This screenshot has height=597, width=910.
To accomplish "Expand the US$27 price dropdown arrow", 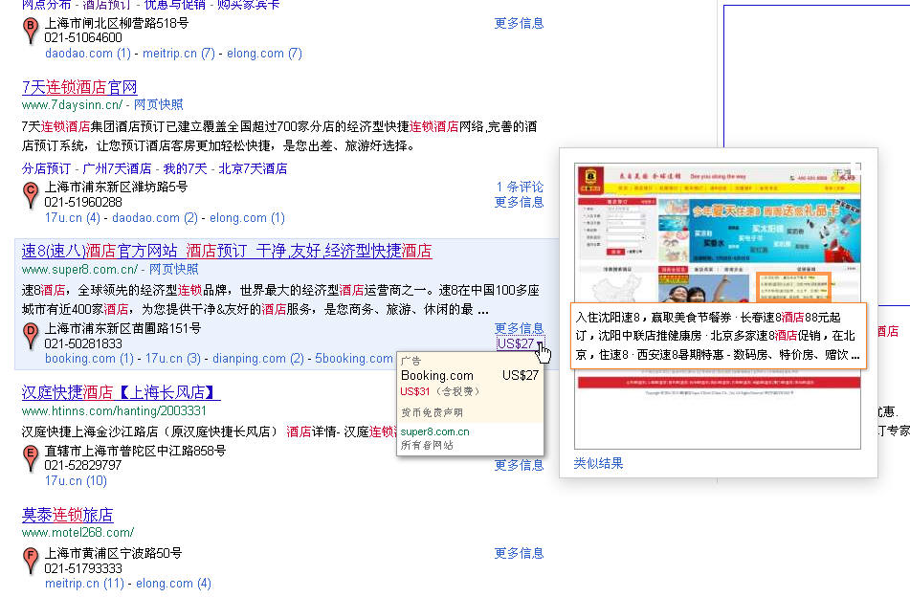I will pos(540,344).
